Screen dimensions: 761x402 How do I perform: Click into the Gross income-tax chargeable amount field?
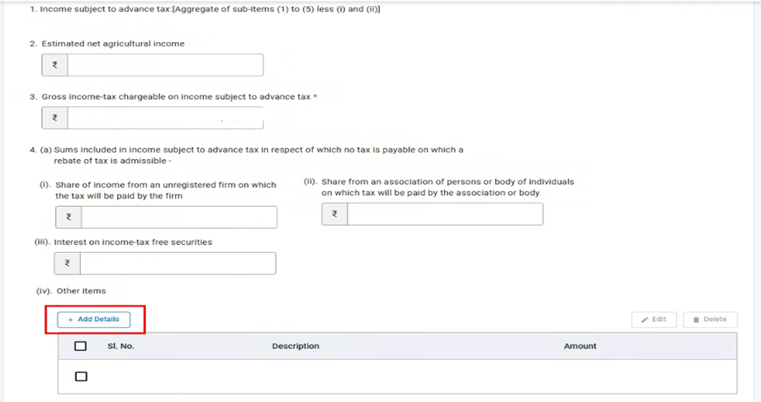click(165, 118)
